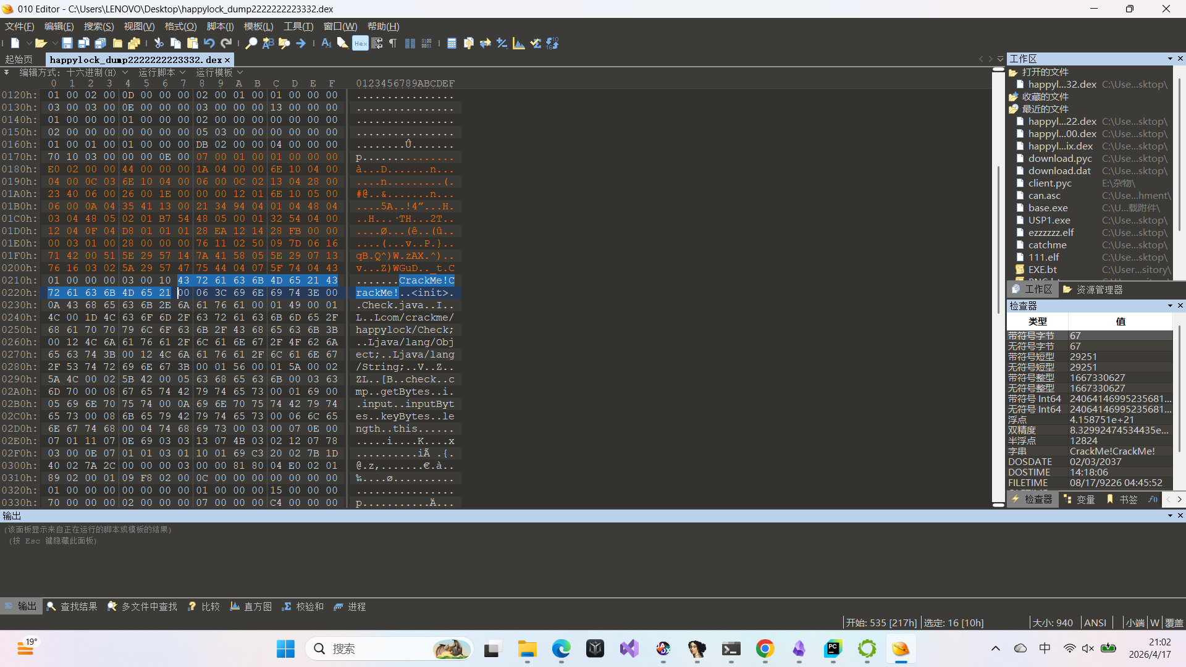The width and height of the screenshot is (1186, 667).
Task: Click the Goto arrow icon
Action: (301, 43)
